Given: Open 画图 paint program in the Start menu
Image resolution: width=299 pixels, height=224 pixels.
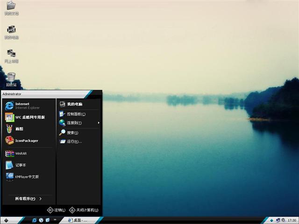Looking at the screenshot, I should click(x=29, y=129).
